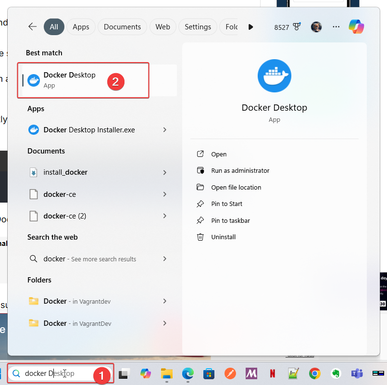
Task: Expand arrow for Docker Desktop Installer.exe
Action: tap(164, 130)
